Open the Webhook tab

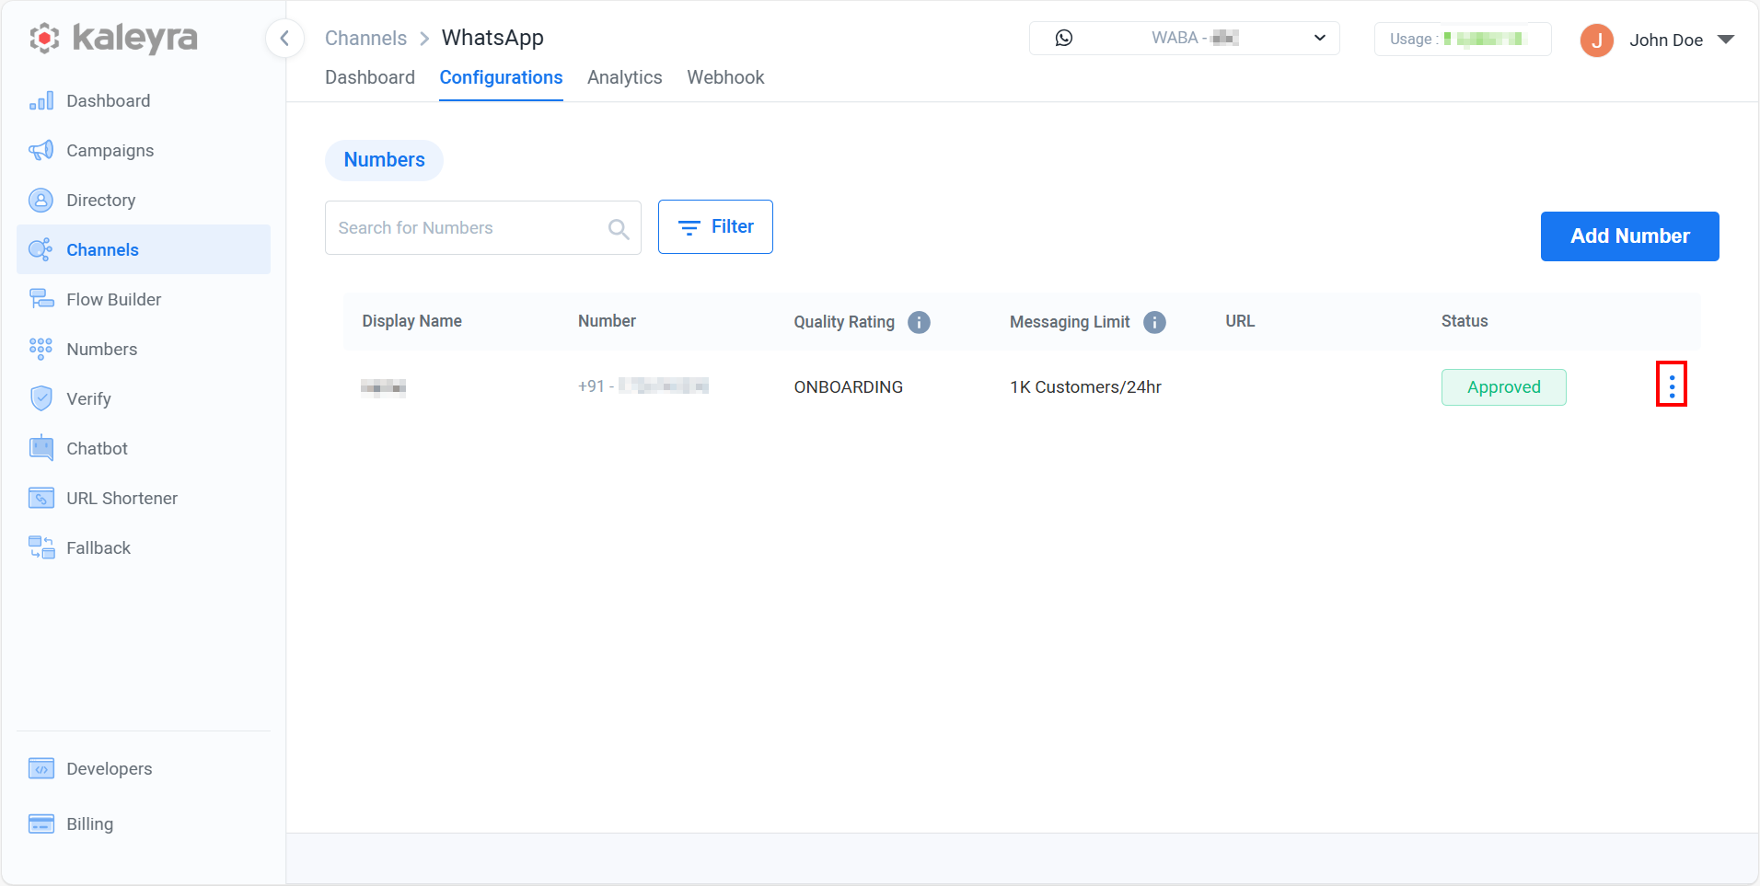[x=725, y=77]
